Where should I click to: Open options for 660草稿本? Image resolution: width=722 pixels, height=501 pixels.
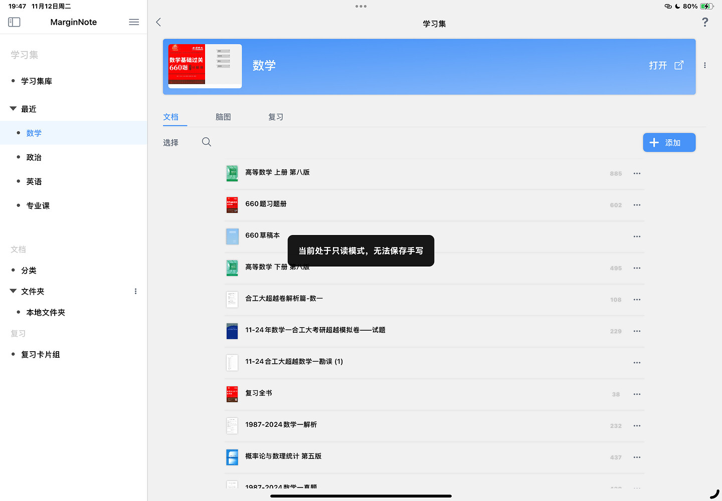(637, 236)
